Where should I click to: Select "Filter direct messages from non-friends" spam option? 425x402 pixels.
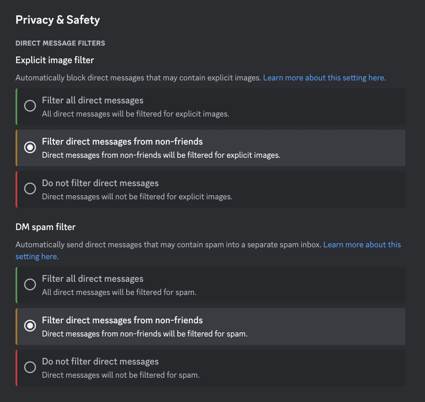30,326
